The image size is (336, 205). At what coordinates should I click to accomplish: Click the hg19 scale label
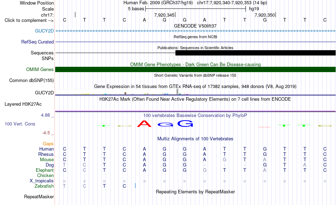click(x=254, y=9)
